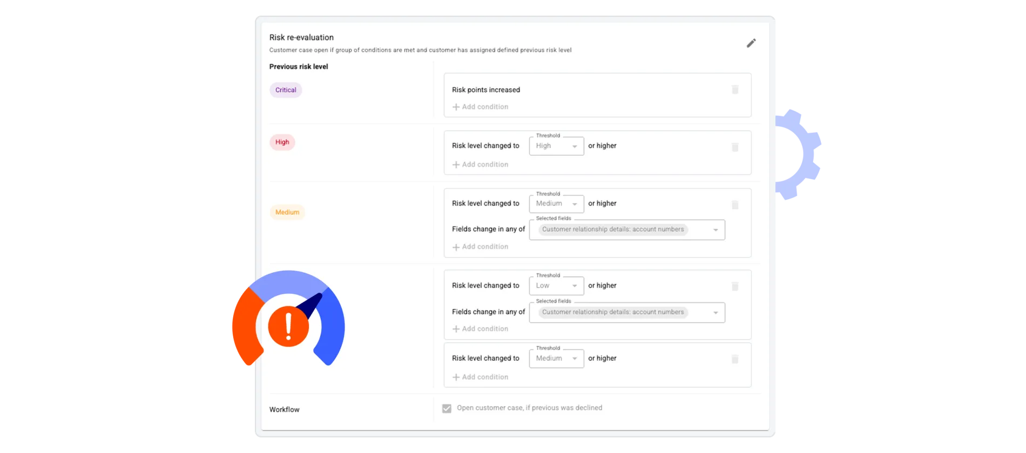The height and width of the screenshot is (453, 1026).
Task: Expand the Selected fields dropdown in Medium group
Action: click(715, 229)
